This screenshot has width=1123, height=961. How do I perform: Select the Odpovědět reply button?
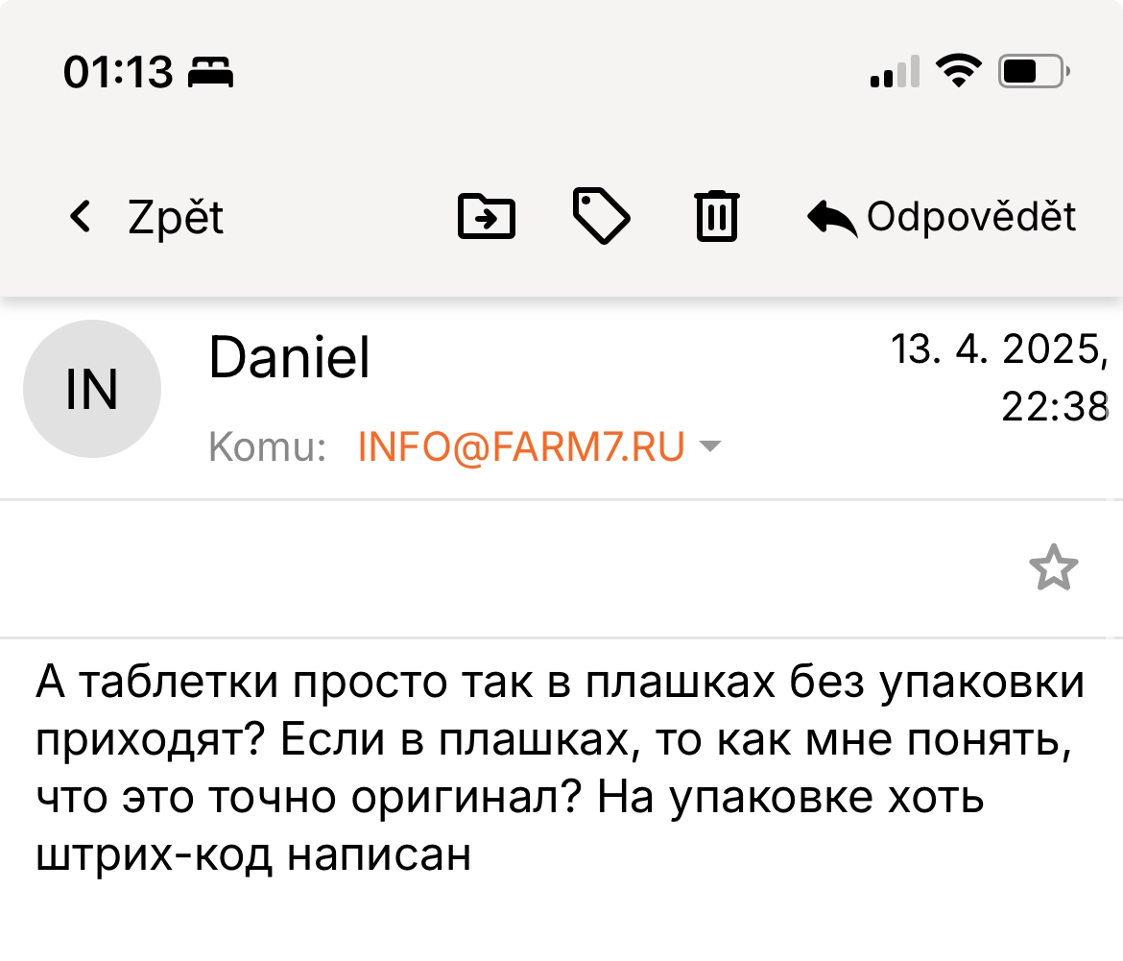[x=941, y=216]
